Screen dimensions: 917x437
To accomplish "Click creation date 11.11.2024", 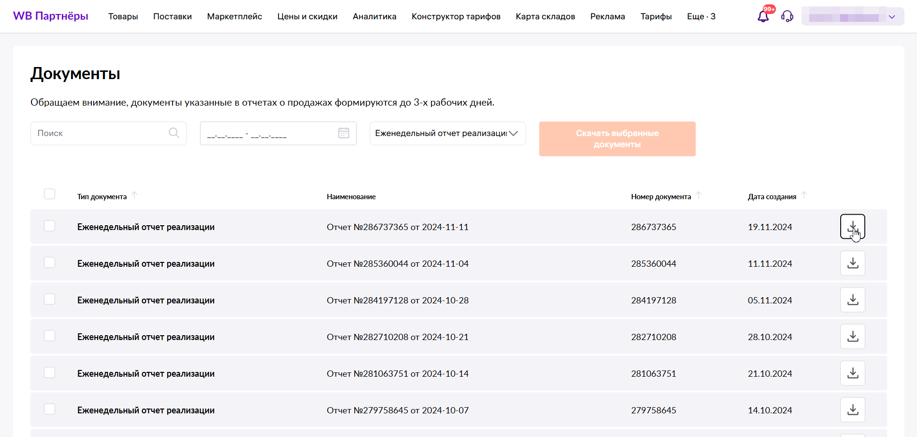I will pos(770,263).
